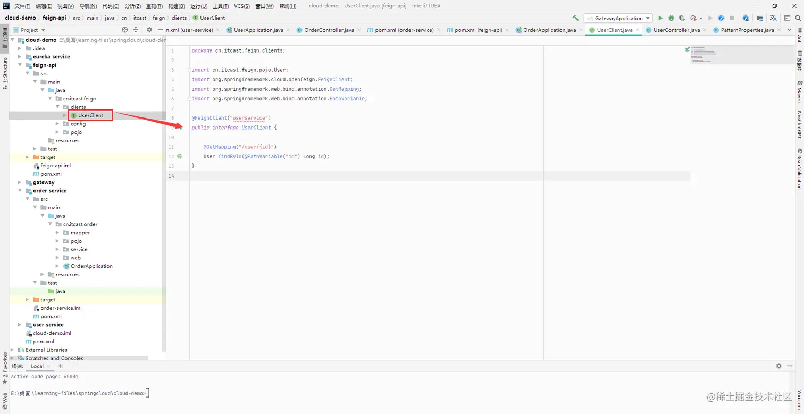This screenshot has height=414, width=804.
Task: Click the locate target icon in Project panel
Action: (x=125, y=30)
